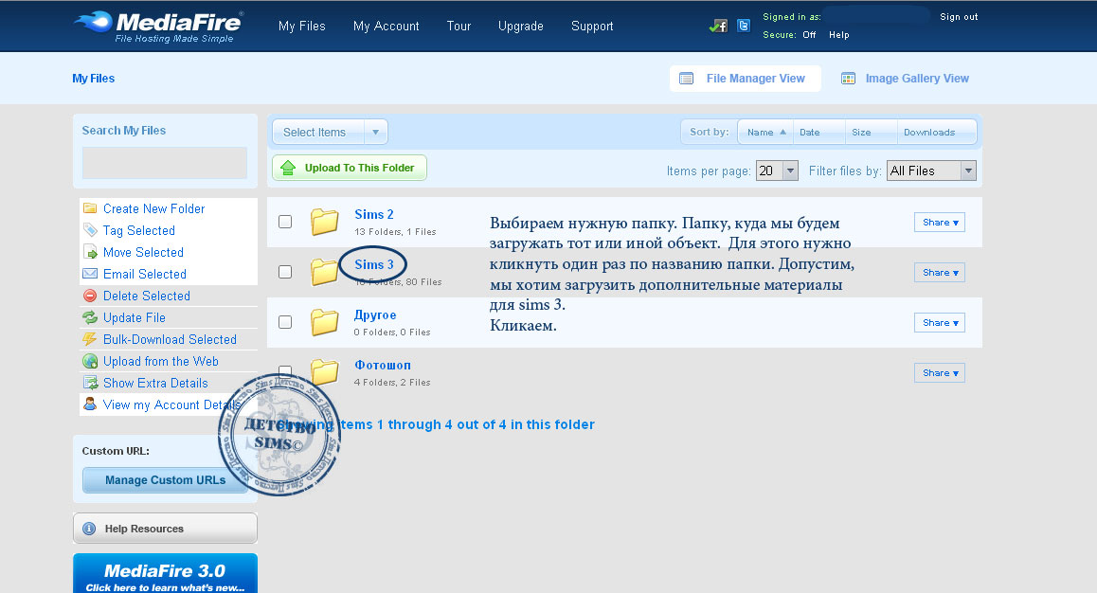Image resolution: width=1097 pixels, height=593 pixels.
Task: Click the Image Gallery View grid icon
Action: 848,79
